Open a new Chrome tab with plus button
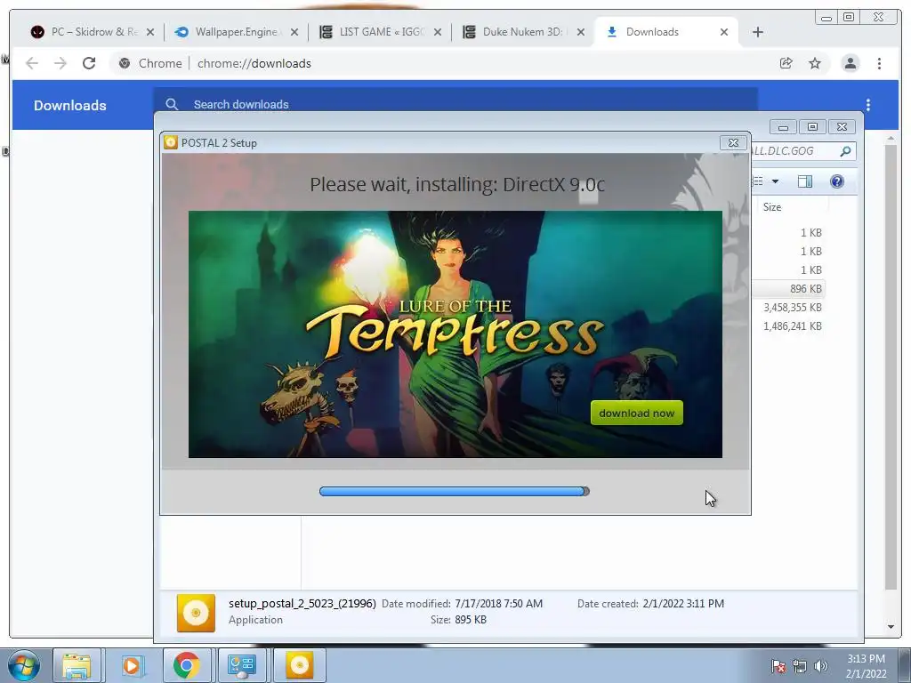The width and height of the screenshot is (911, 683). pos(758,32)
